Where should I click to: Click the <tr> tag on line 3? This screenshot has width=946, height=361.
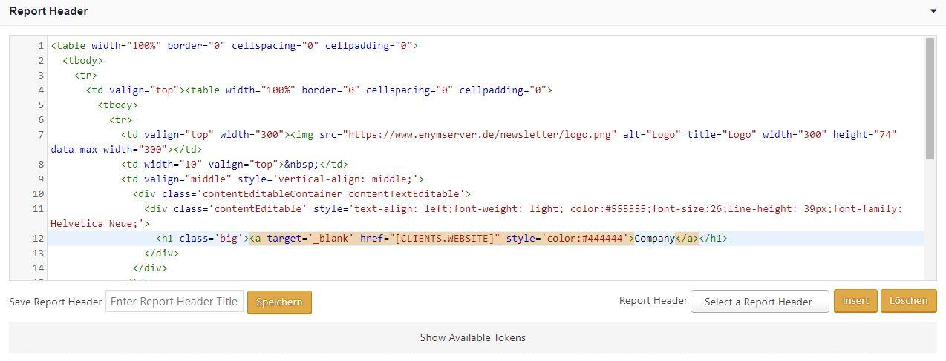pos(86,76)
